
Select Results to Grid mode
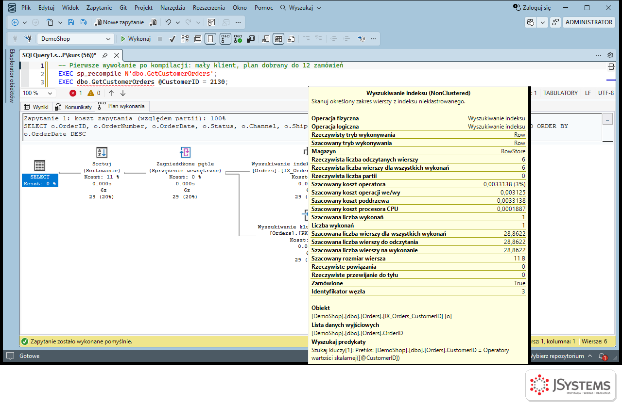tap(278, 39)
